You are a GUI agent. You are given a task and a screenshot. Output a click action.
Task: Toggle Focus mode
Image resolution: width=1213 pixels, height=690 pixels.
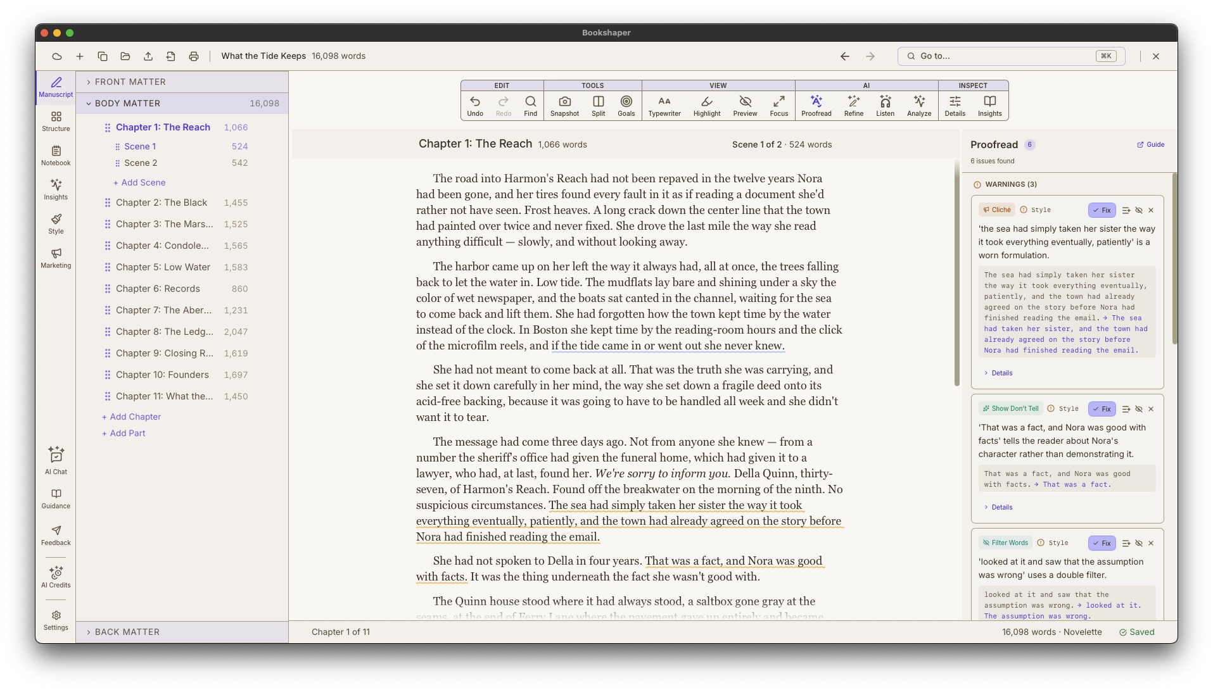[x=779, y=106]
